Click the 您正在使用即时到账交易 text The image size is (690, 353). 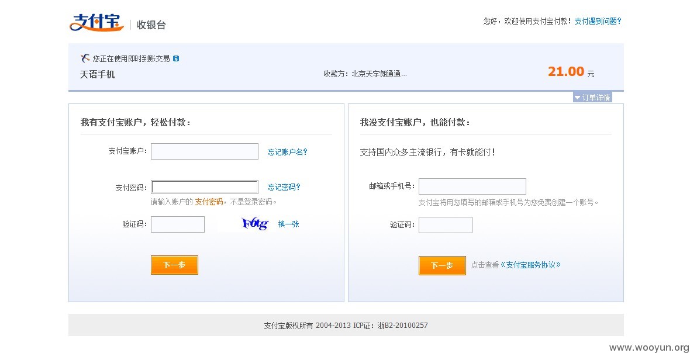131,58
